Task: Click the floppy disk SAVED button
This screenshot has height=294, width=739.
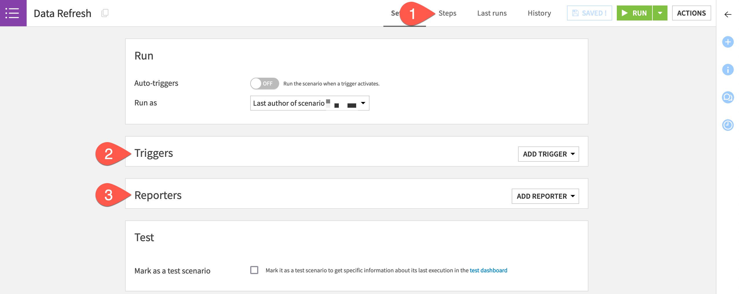Action: [x=589, y=13]
